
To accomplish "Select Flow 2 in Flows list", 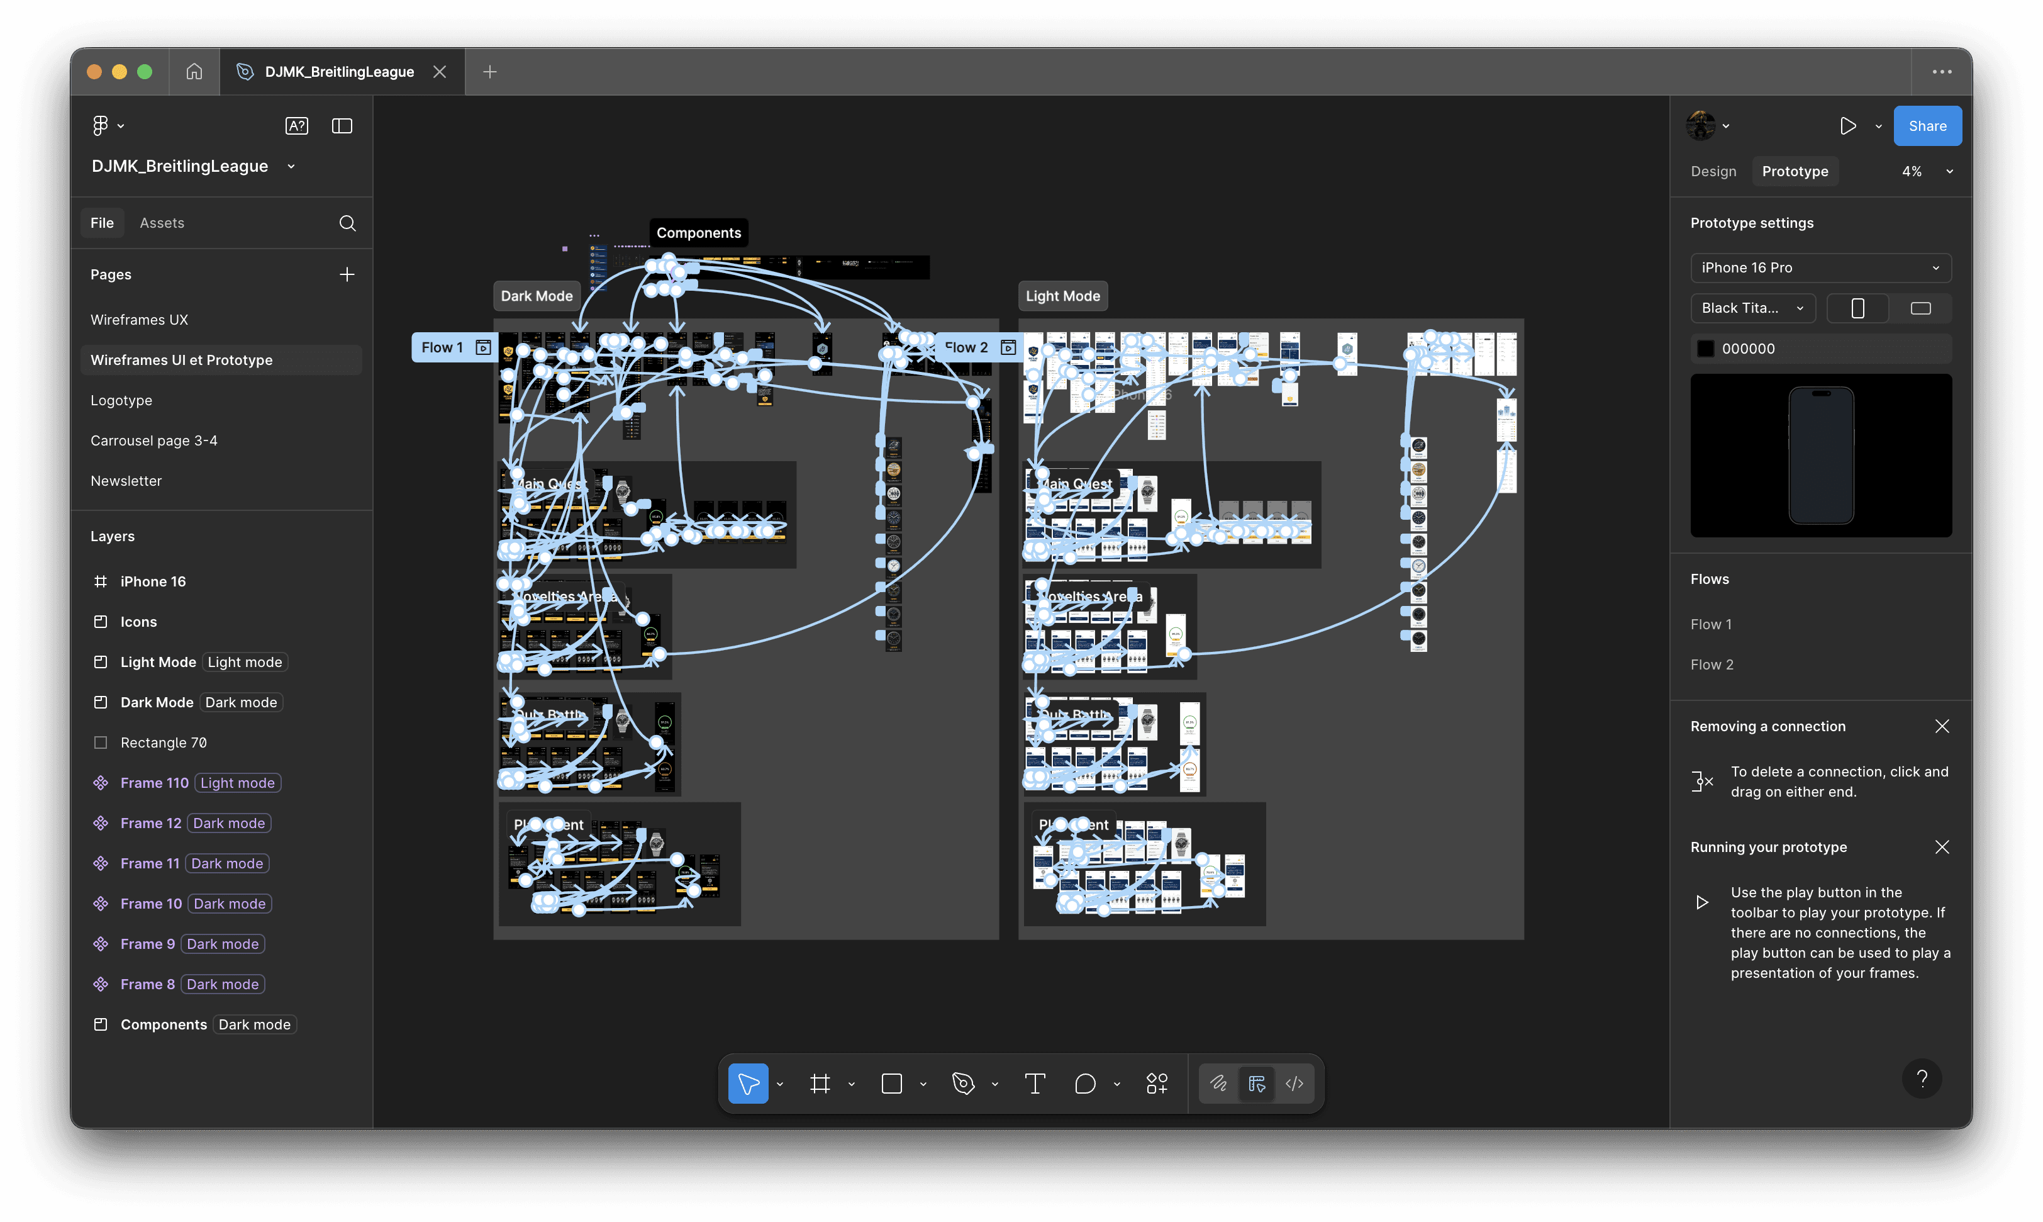I will click(1712, 664).
